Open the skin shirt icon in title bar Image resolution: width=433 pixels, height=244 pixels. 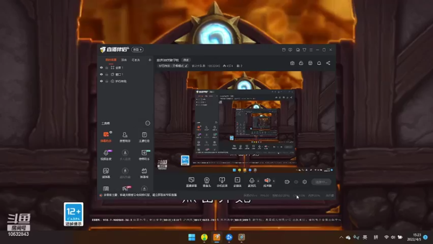304,50
